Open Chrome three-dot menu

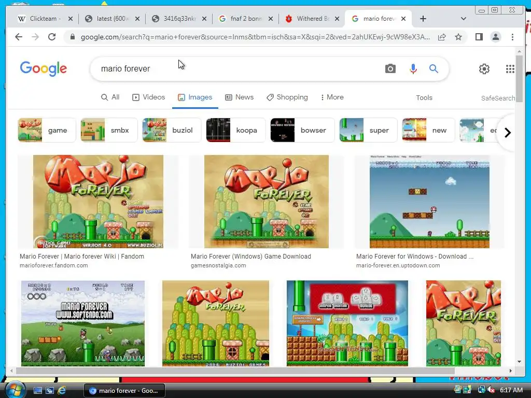[513, 37]
